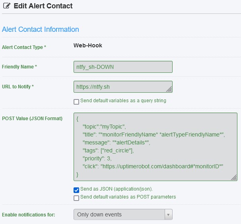Screen dimensions: 241x224
Task: Click the POST Value textarea resize grip
Action: tap(234, 177)
